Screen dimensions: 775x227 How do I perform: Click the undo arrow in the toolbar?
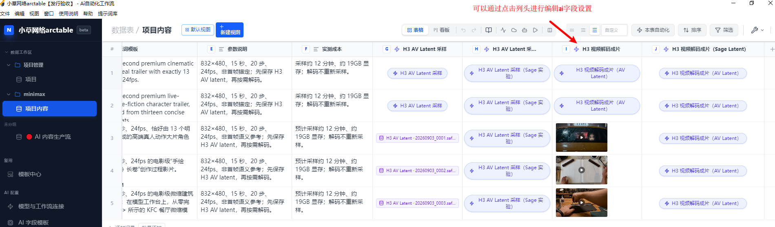tap(463, 30)
